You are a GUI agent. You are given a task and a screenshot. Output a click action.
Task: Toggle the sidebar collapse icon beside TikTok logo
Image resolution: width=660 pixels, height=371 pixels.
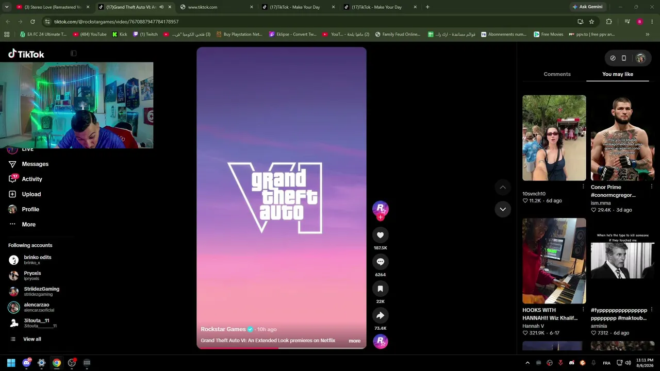(x=74, y=54)
